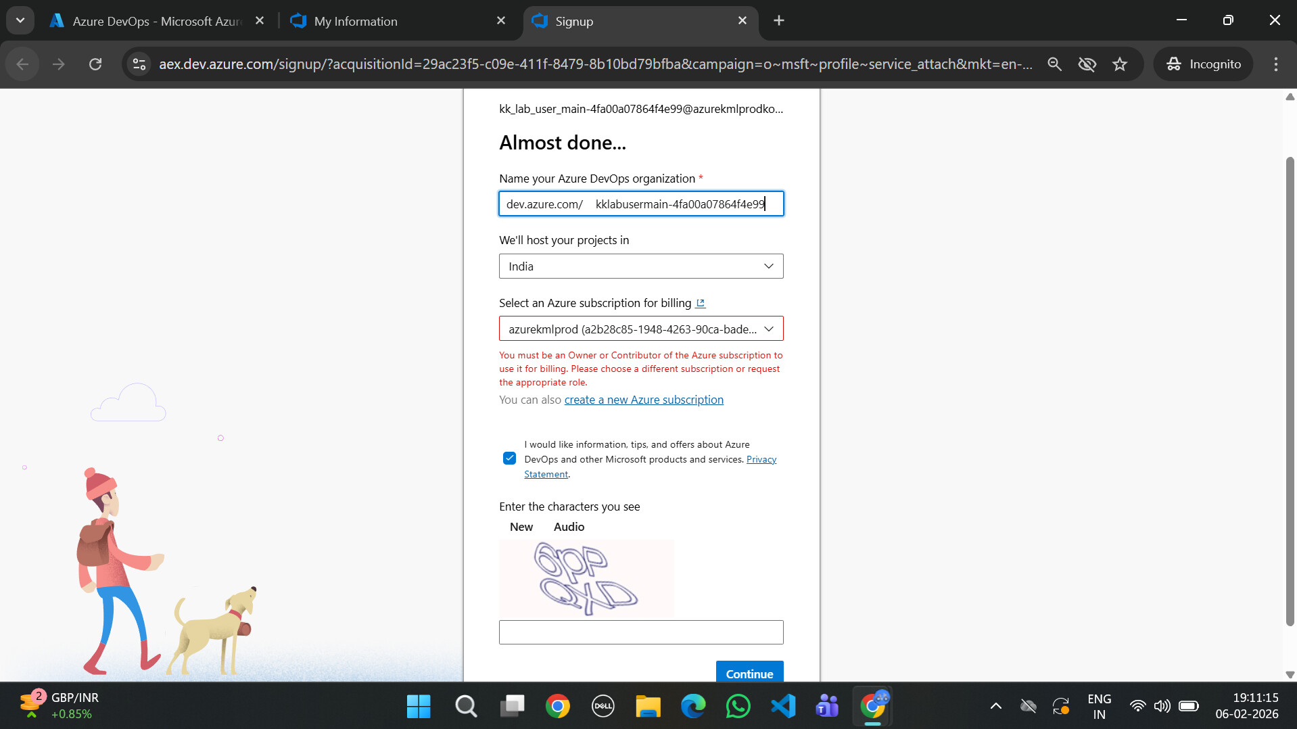1297x729 pixels.
Task: Open the GBP/INR taskbar widget
Action: pos(59,705)
